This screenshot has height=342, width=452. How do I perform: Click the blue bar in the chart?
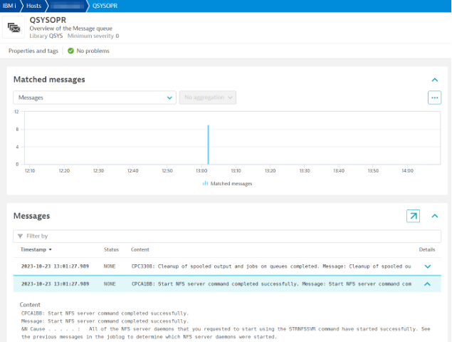click(208, 145)
